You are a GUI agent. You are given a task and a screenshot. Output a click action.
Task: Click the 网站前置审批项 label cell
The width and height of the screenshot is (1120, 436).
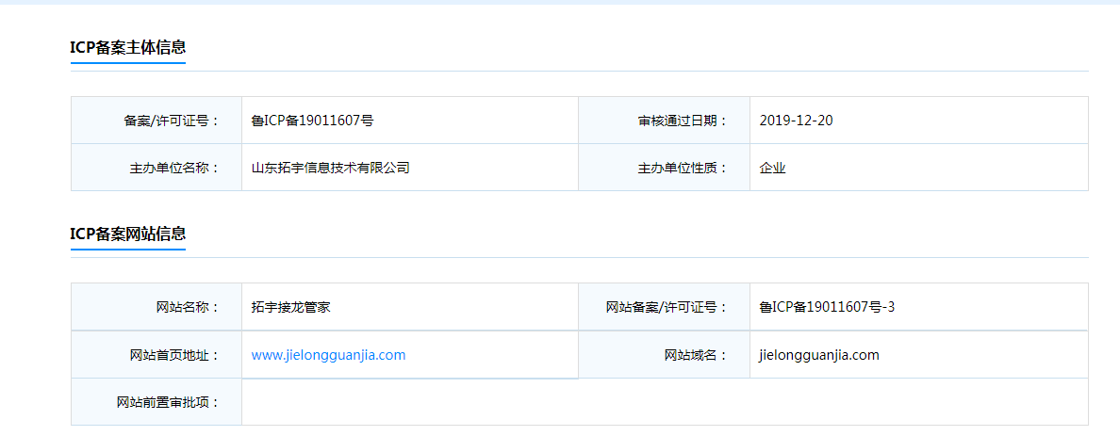click(156, 402)
